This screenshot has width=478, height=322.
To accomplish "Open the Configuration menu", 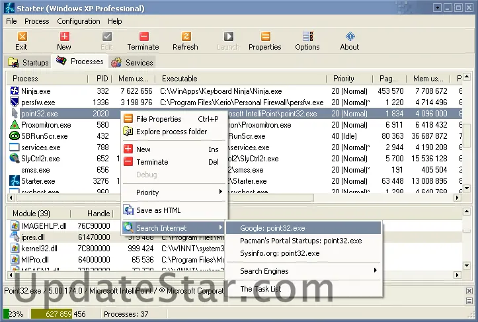I will 79,21.
